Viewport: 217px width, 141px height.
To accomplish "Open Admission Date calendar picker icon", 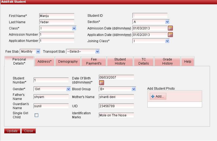I will [170, 28].
